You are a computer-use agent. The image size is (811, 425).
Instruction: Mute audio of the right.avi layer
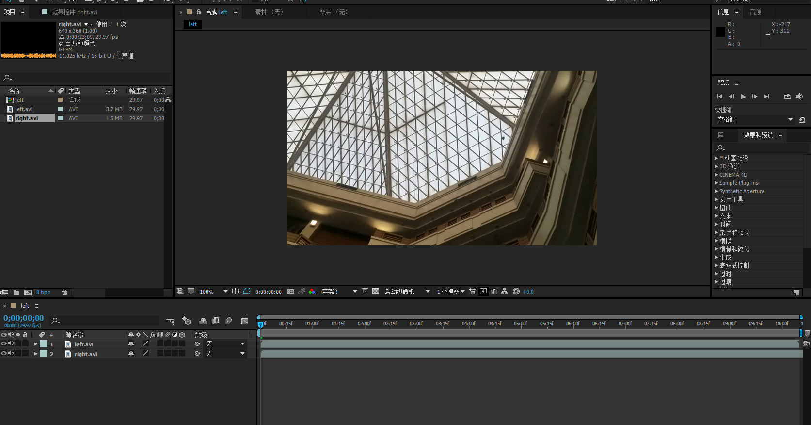point(11,353)
